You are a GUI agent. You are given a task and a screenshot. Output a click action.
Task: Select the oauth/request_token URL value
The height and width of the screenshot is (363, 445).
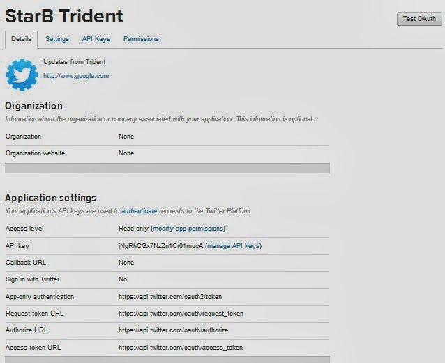click(181, 314)
